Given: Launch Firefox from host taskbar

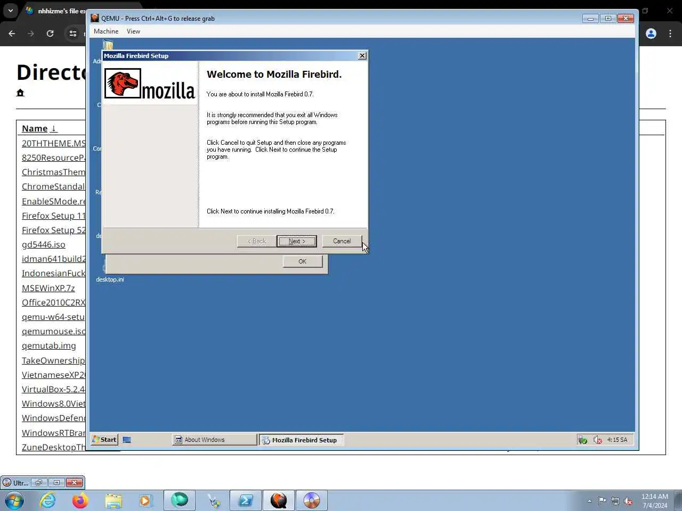Looking at the screenshot, I should coord(80,500).
